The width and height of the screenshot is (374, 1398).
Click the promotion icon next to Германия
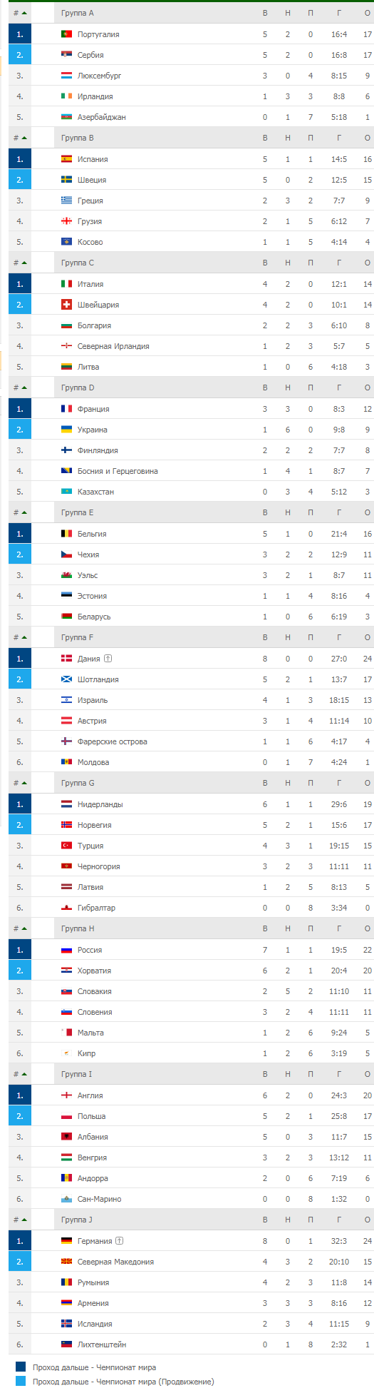point(119,1241)
